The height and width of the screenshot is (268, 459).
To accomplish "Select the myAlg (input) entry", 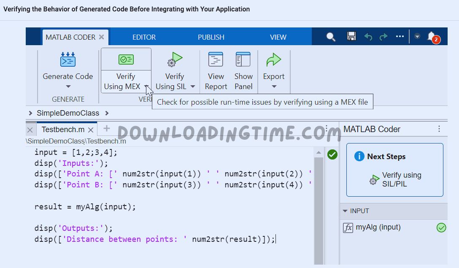I will click(x=378, y=227).
